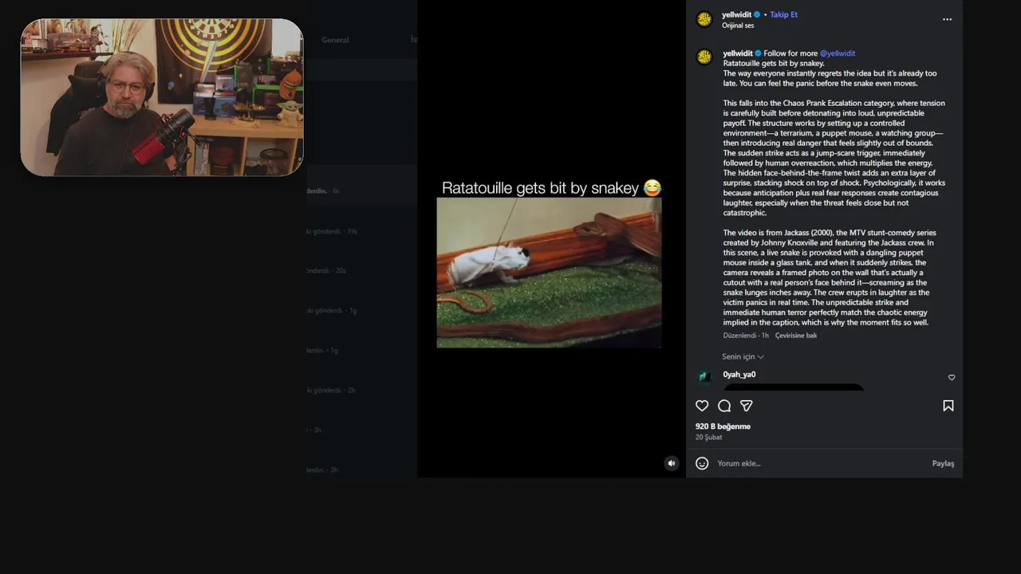Screen dimensions: 1021x574
Task: Open the 0yah_ya0 username
Action: (739, 374)
